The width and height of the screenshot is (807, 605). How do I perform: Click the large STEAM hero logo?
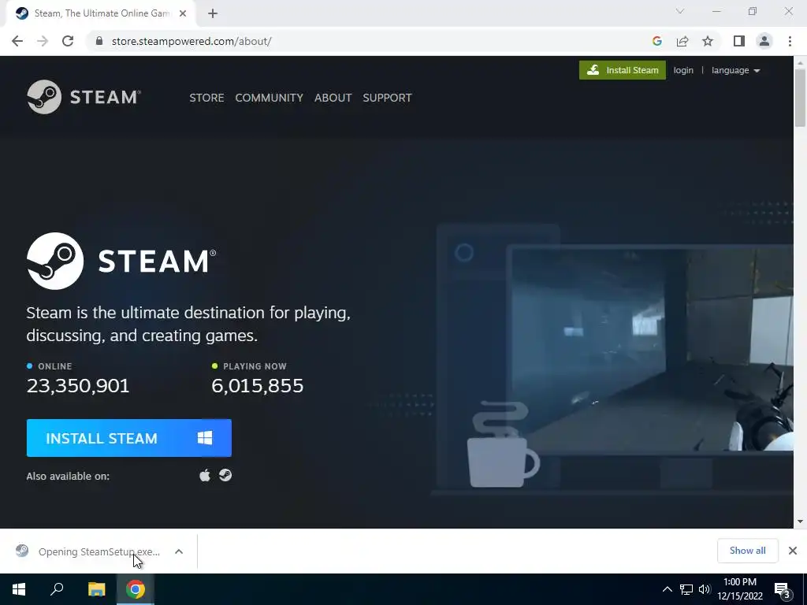tap(121, 261)
